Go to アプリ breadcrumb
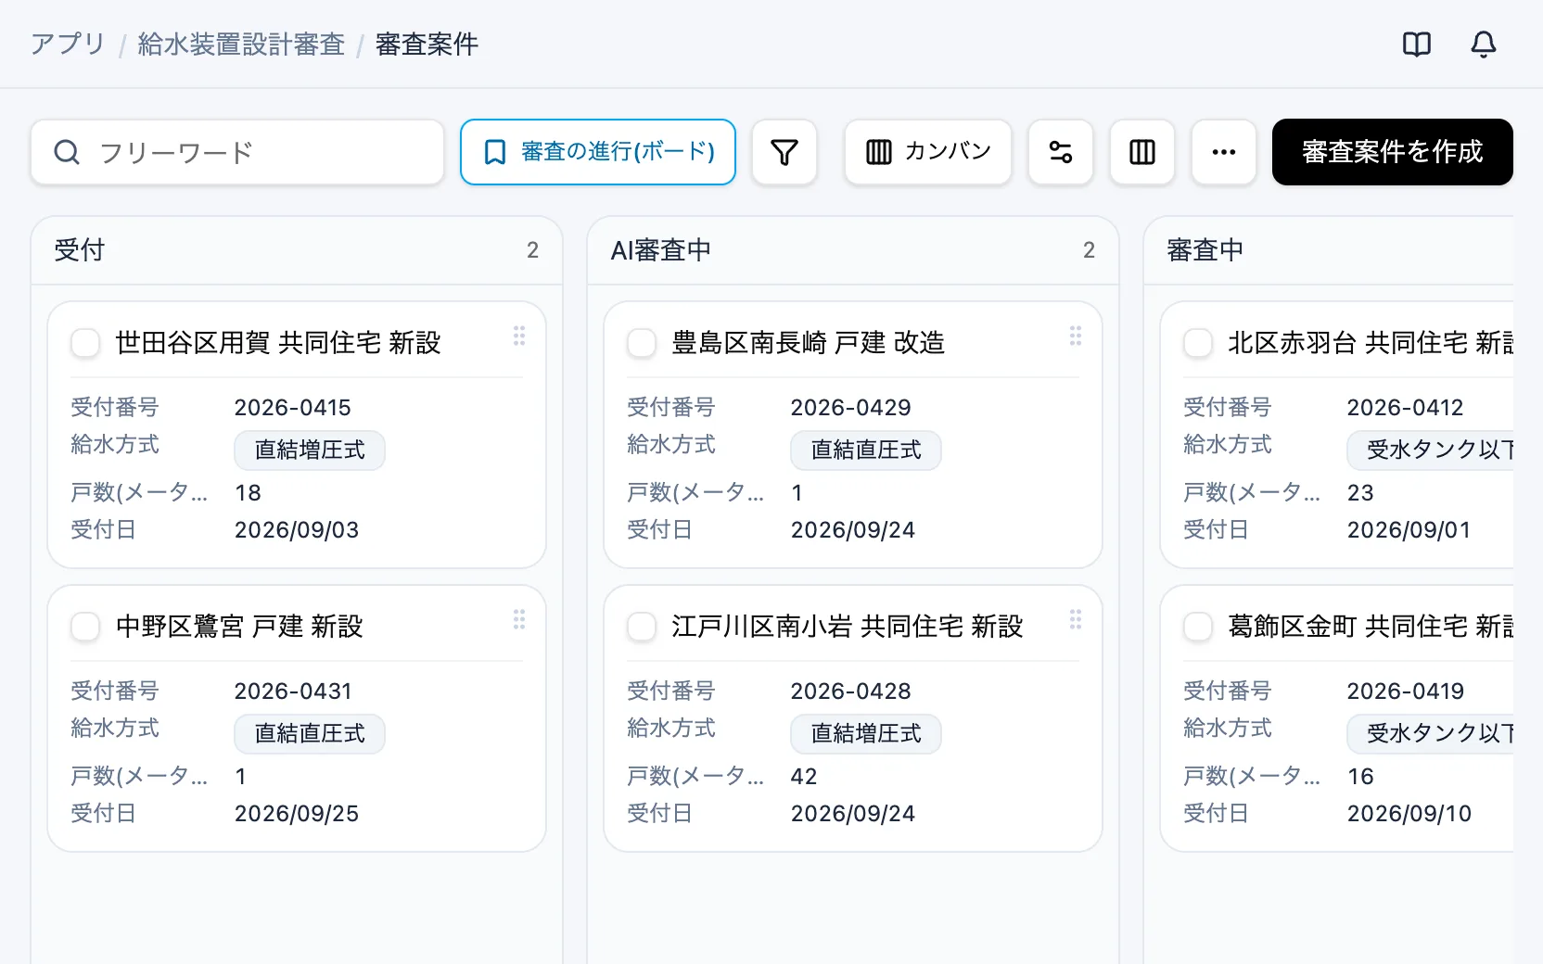This screenshot has width=1543, height=964. [x=68, y=44]
